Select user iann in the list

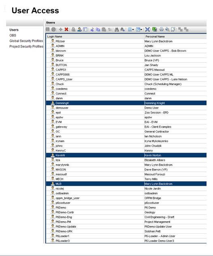click(x=126, y=137)
